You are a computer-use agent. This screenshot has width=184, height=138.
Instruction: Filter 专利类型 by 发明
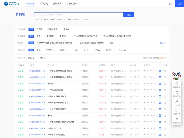38,36
